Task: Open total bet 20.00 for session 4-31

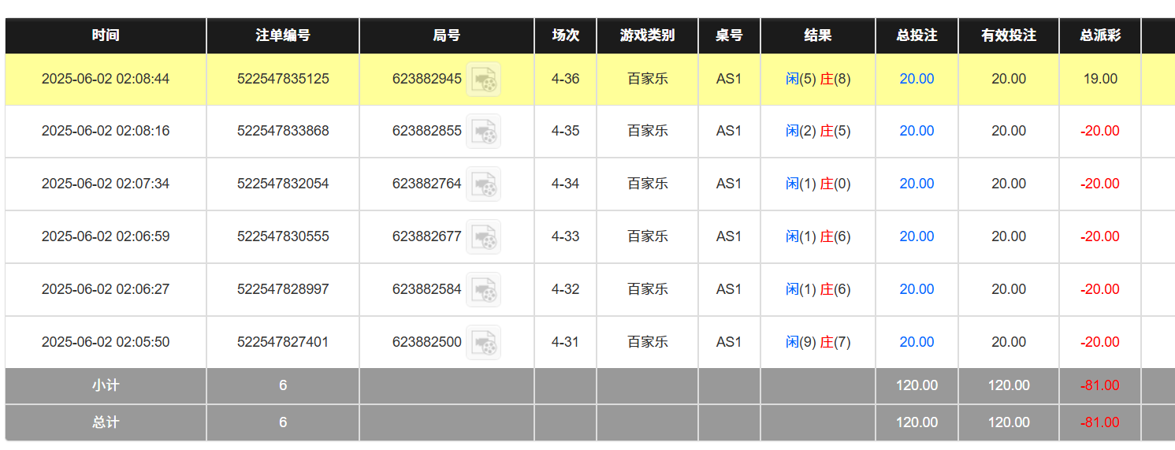Action: click(x=917, y=342)
